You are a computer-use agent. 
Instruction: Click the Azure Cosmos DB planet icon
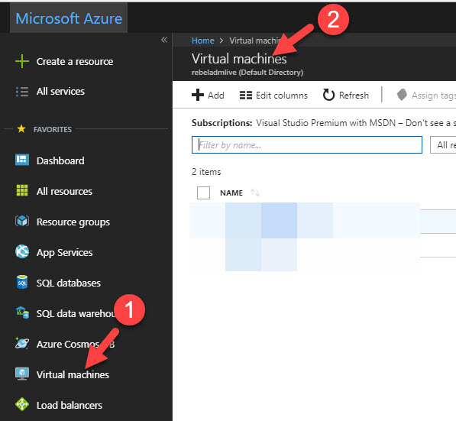point(22,343)
